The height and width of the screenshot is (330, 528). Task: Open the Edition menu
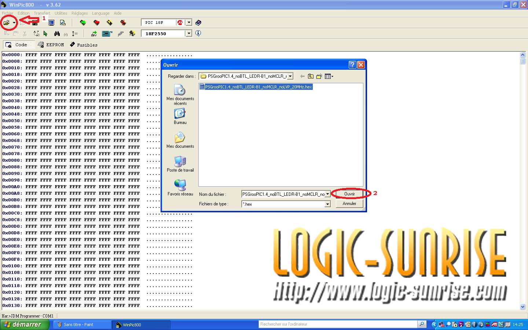click(x=23, y=13)
